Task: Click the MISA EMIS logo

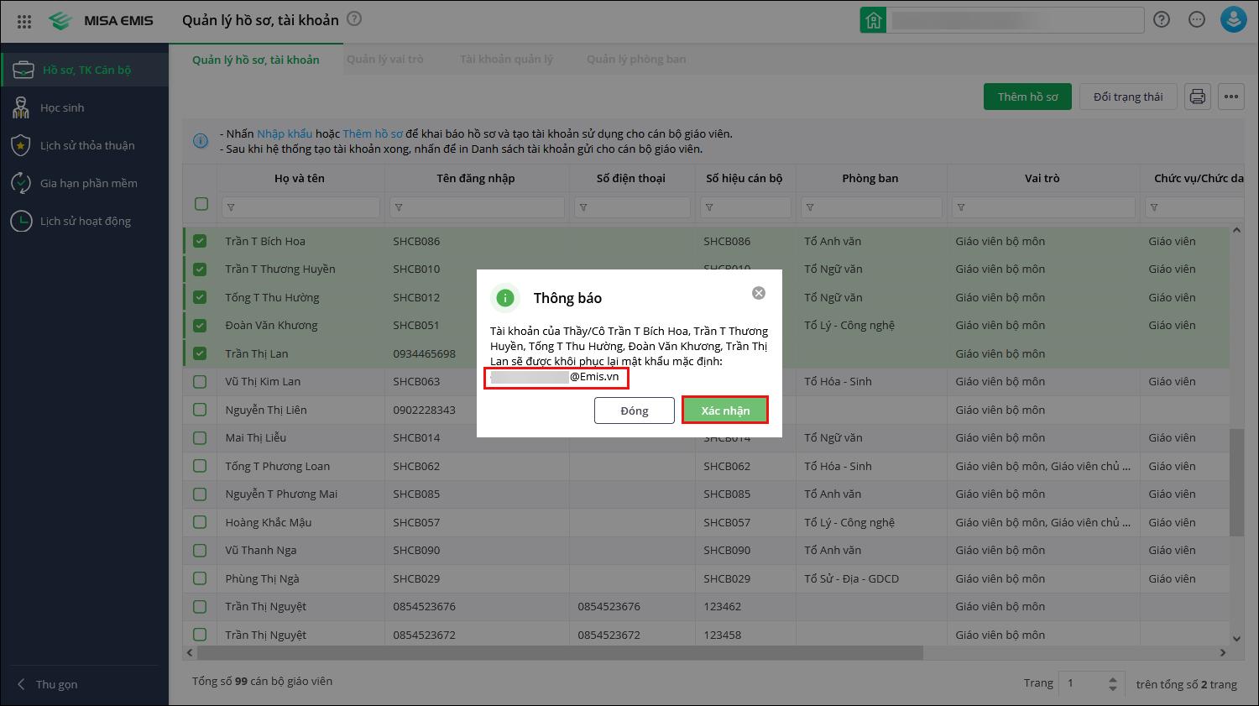Action: (x=101, y=21)
